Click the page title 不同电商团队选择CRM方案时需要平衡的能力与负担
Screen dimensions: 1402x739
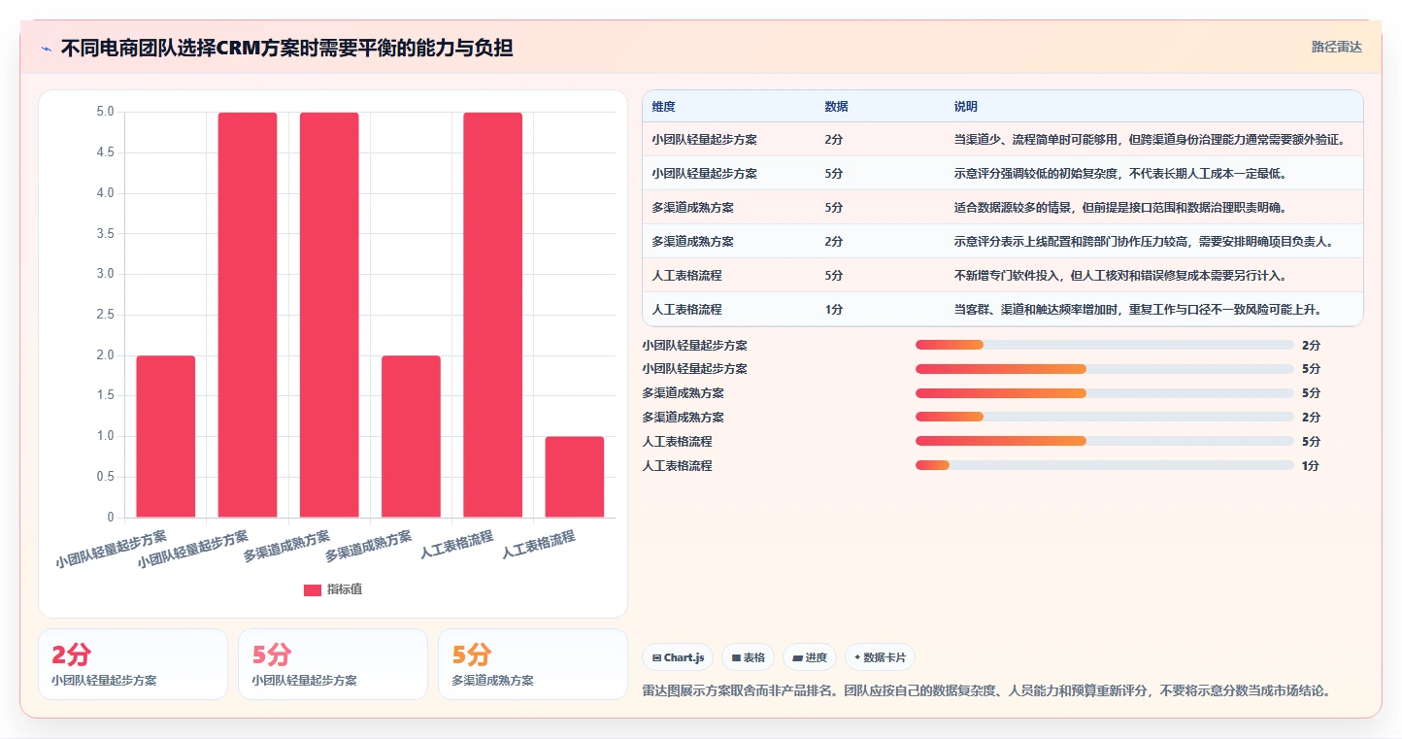pos(286,48)
